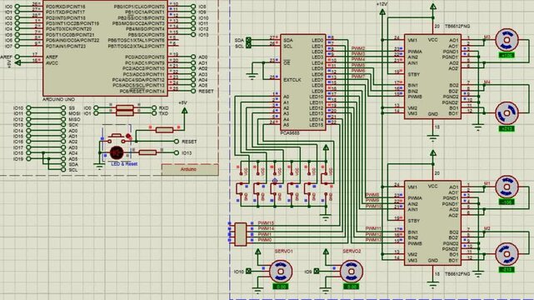Click the SS terminal in the IO mapping list

click(63, 108)
